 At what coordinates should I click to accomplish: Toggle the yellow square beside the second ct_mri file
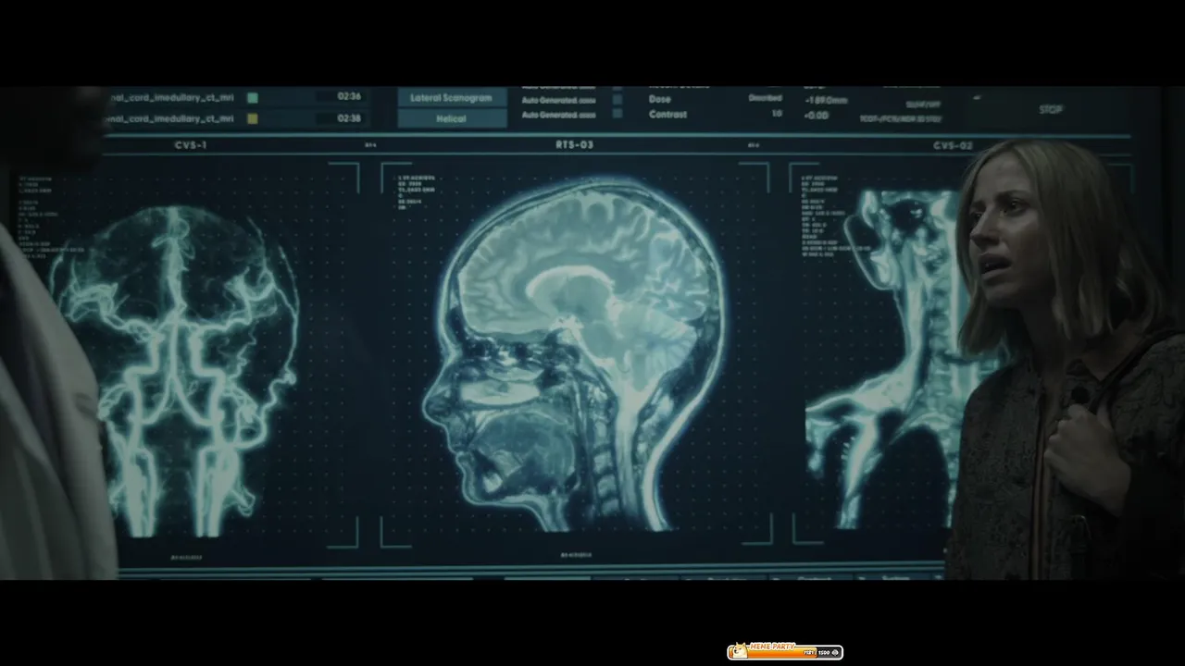point(253,118)
